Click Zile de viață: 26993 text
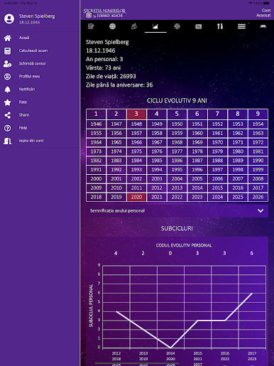 pyautogui.click(x=111, y=76)
